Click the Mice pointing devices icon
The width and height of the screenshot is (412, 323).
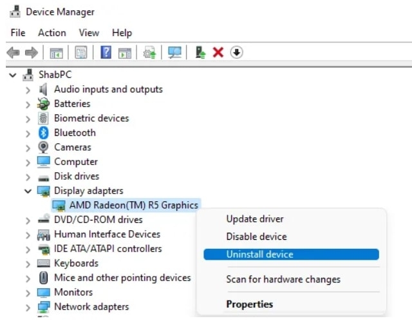44,278
